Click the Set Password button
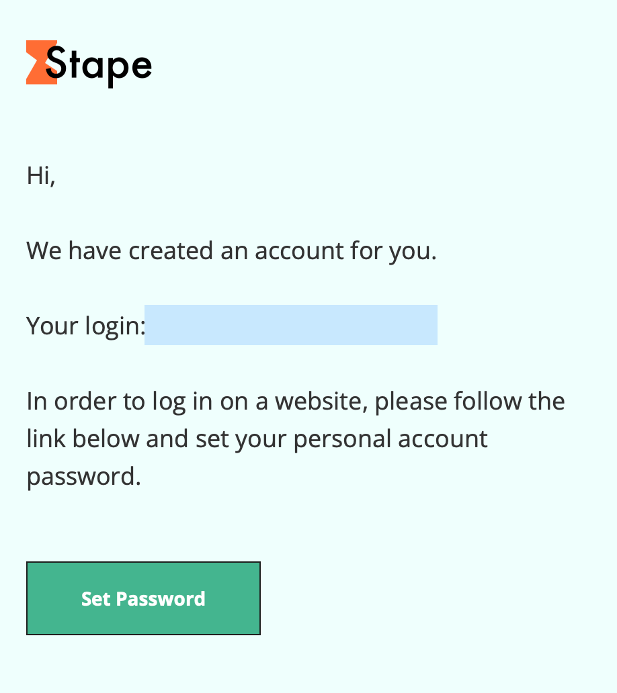 (x=143, y=598)
